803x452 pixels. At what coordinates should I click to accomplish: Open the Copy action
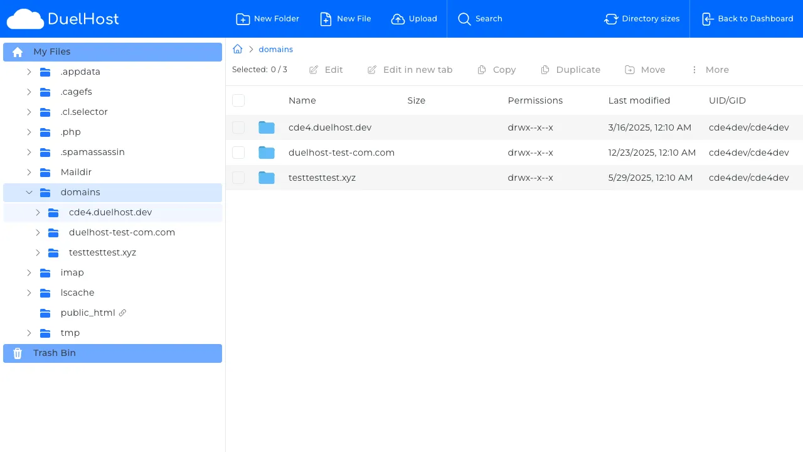click(x=496, y=70)
